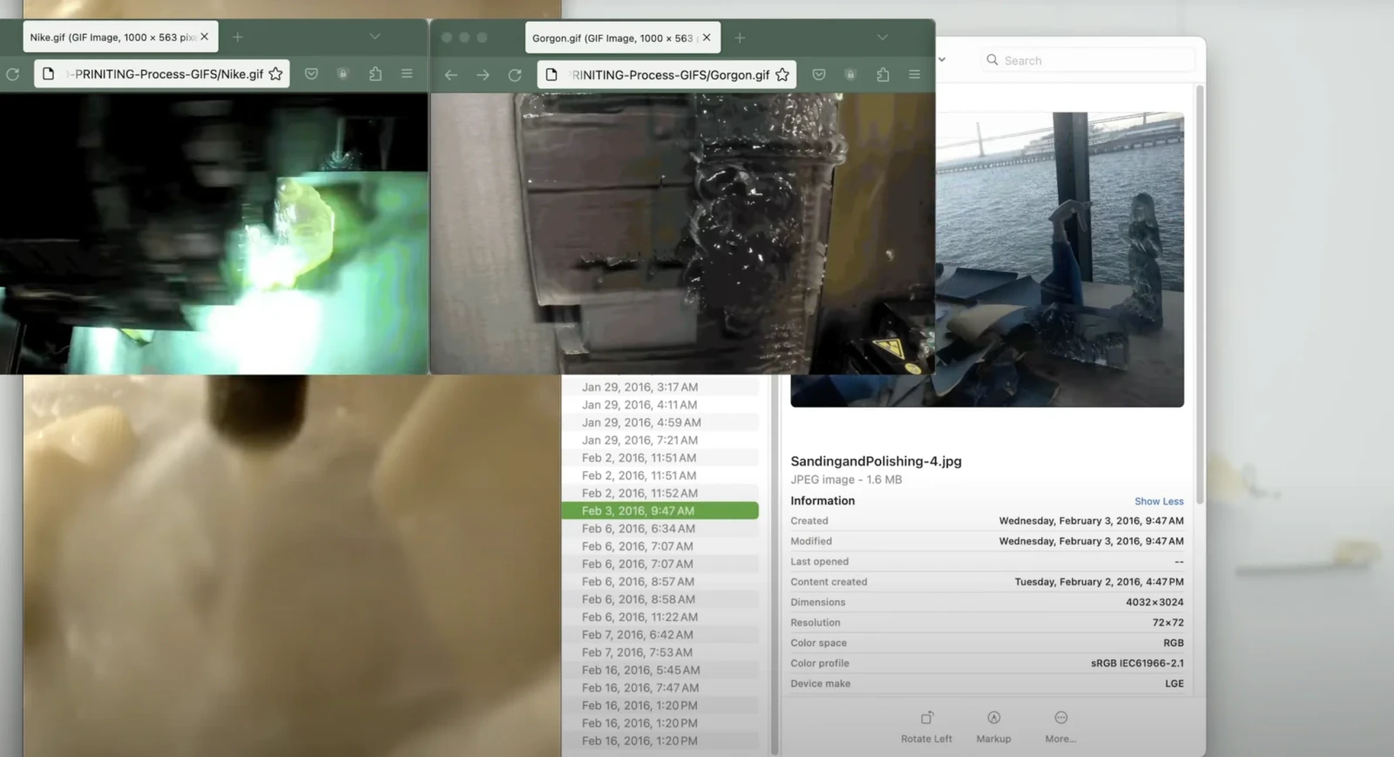Viewport: 1394px width, 757px height.
Task: Select the Nike.gif tab
Action: (120, 37)
